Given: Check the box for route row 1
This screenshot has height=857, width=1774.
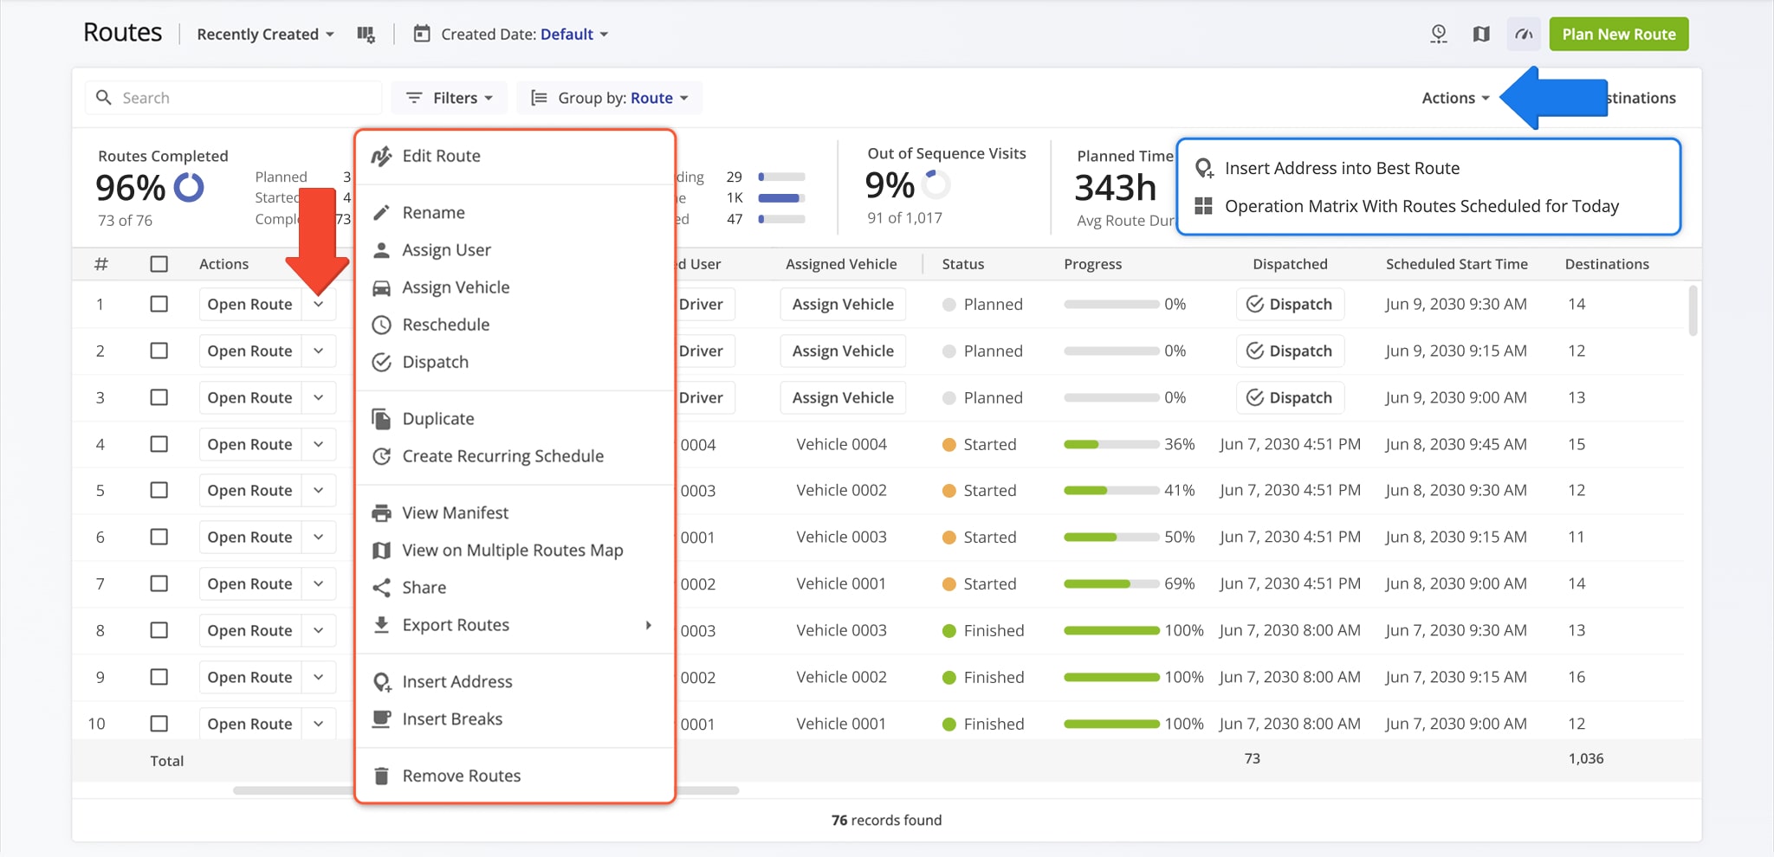Looking at the screenshot, I should tap(159, 304).
